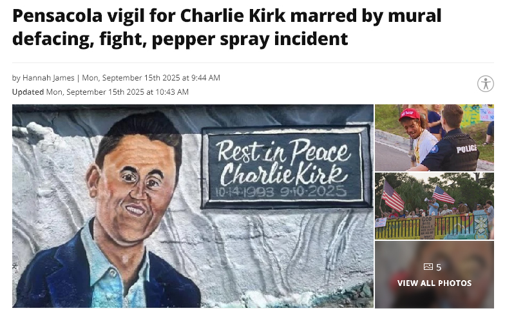
Task: Click the Pensacola vigil article headline
Action: 227,27
